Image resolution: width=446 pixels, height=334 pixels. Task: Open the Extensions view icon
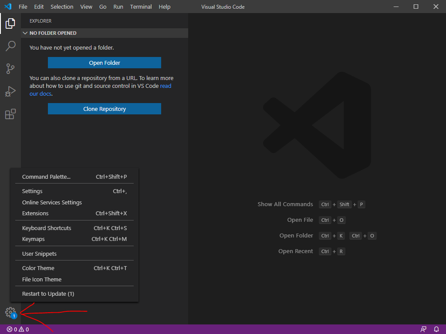click(x=10, y=114)
